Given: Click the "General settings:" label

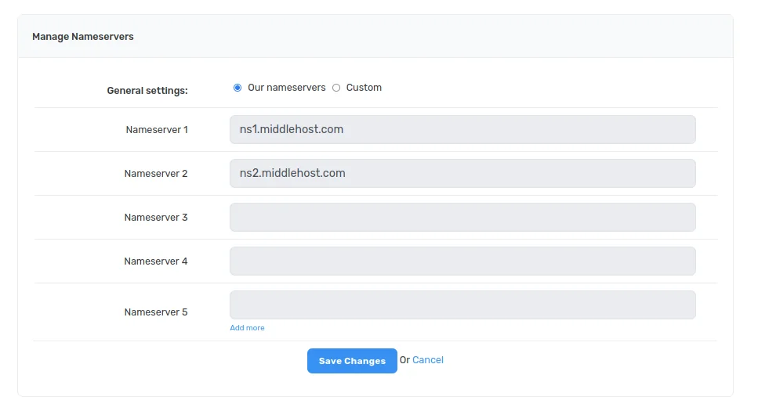Looking at the screenshot, I should point(147,91).
